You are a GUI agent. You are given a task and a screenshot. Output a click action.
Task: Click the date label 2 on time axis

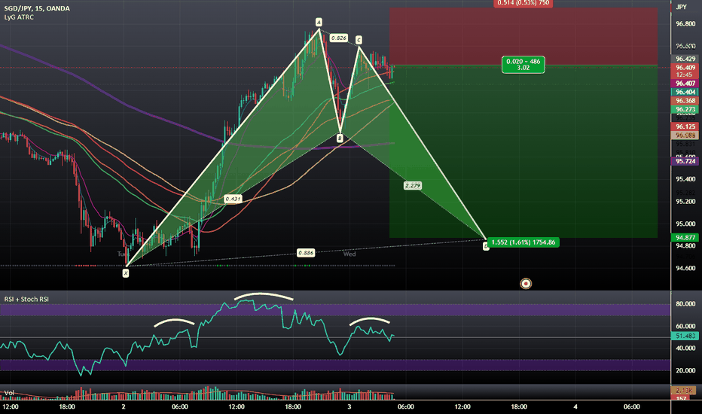pos(123,406)
